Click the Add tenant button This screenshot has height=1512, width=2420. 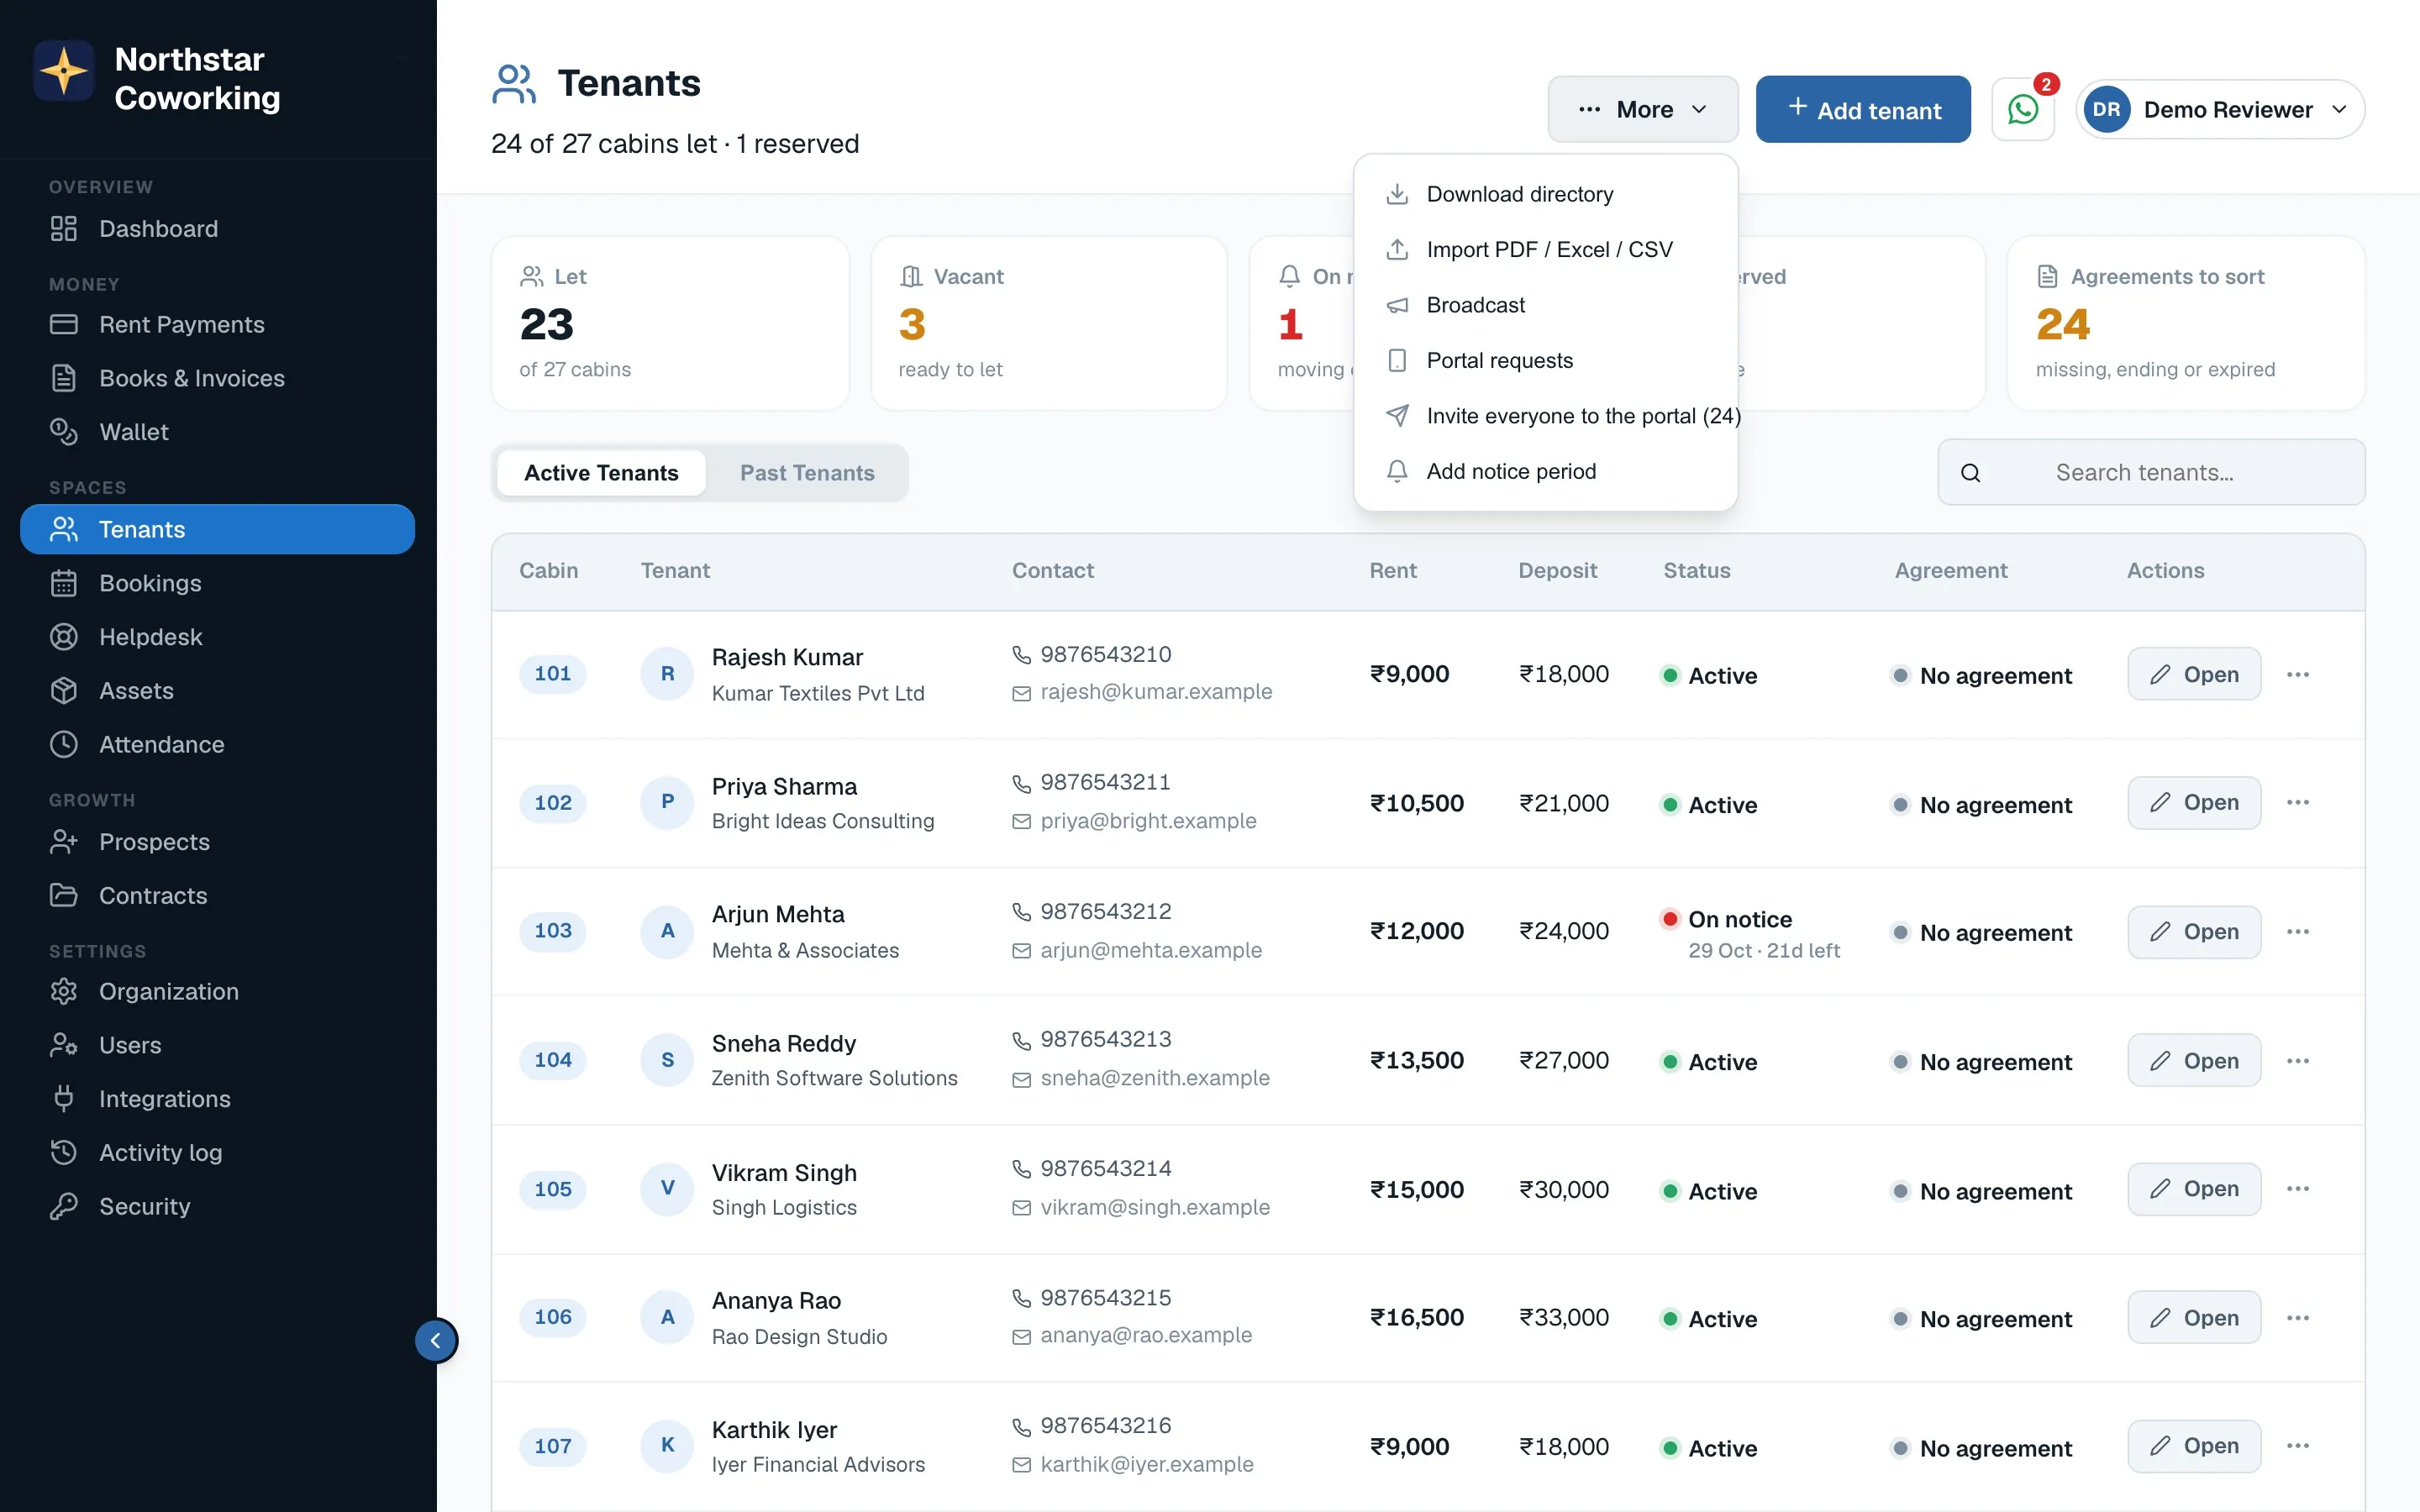[1863, 109]
